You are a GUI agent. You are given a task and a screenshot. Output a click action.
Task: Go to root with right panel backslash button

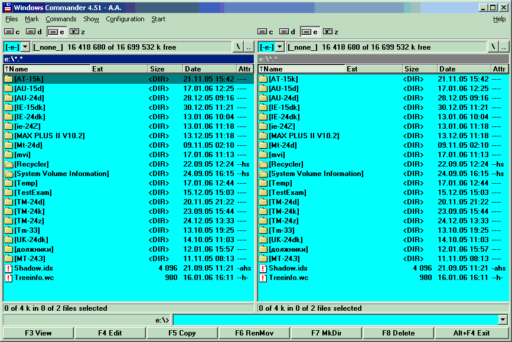493,47
